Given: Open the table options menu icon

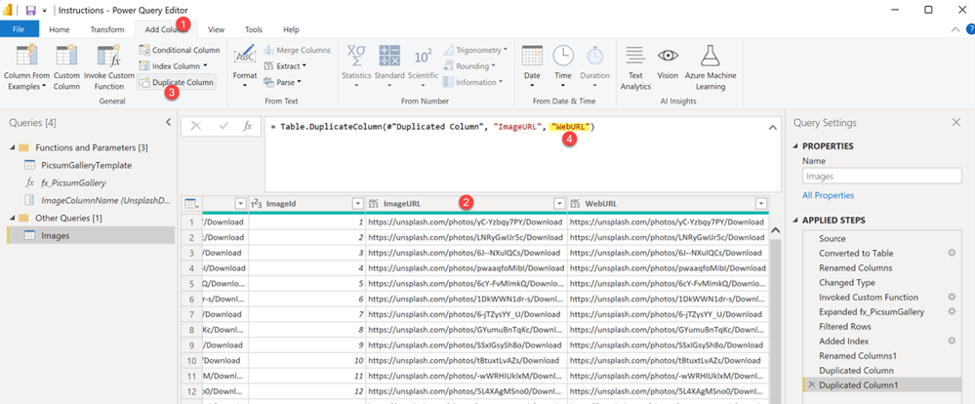Looking at the screenshot, I should coord(191,203).
